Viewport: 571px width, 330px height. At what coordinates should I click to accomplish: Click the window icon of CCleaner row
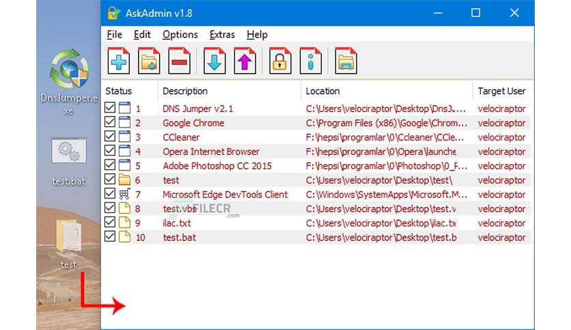[x=124, y=137]
